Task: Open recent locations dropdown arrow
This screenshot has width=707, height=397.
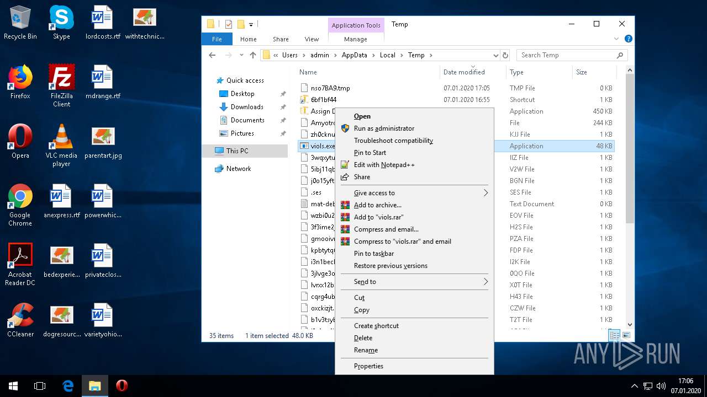Action: tap(241, 55)
